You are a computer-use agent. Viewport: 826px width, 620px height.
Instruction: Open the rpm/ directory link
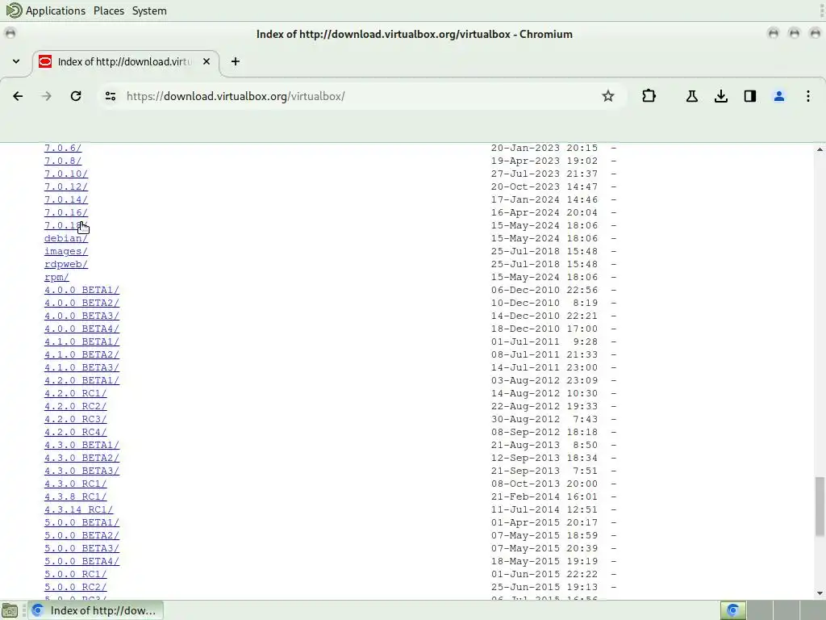[56, 277]
